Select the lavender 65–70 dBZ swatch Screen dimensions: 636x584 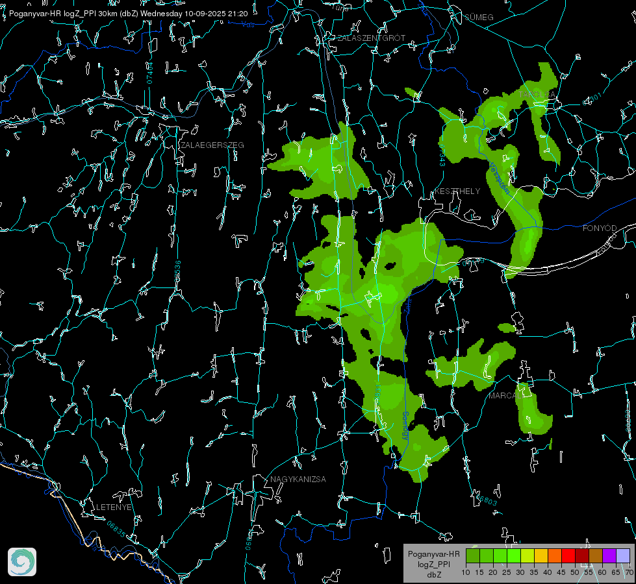click(623, 555)
